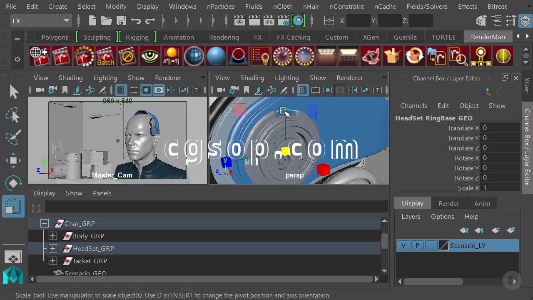Click the blue sphere RenderMan shelf icon
The image size is (533, 300).
coord(216,56)
